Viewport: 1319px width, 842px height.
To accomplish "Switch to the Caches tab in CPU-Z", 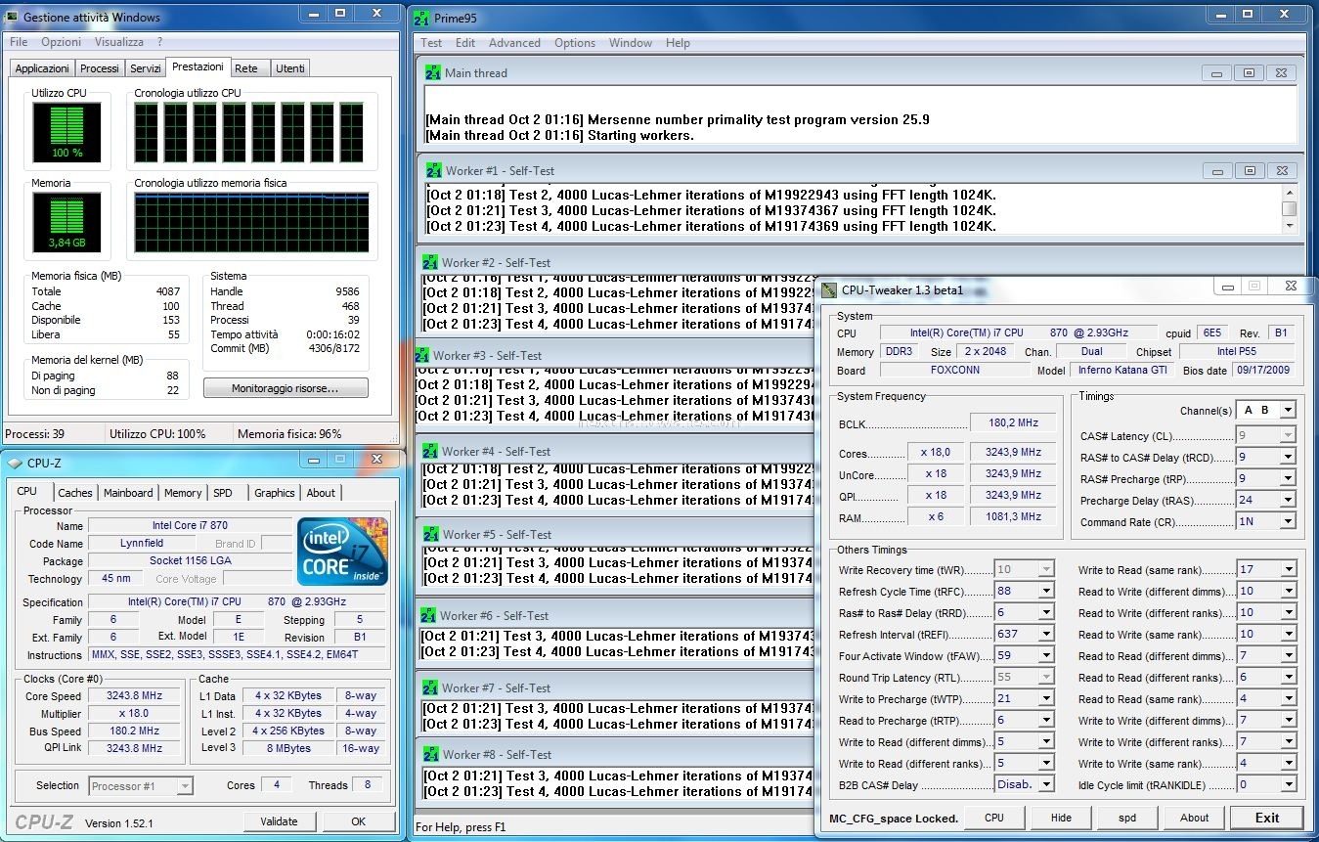I will (75, 493).
